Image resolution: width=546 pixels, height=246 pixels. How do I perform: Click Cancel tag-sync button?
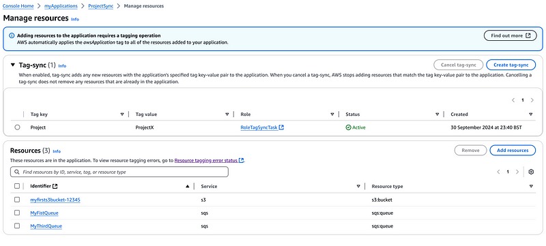458,65
